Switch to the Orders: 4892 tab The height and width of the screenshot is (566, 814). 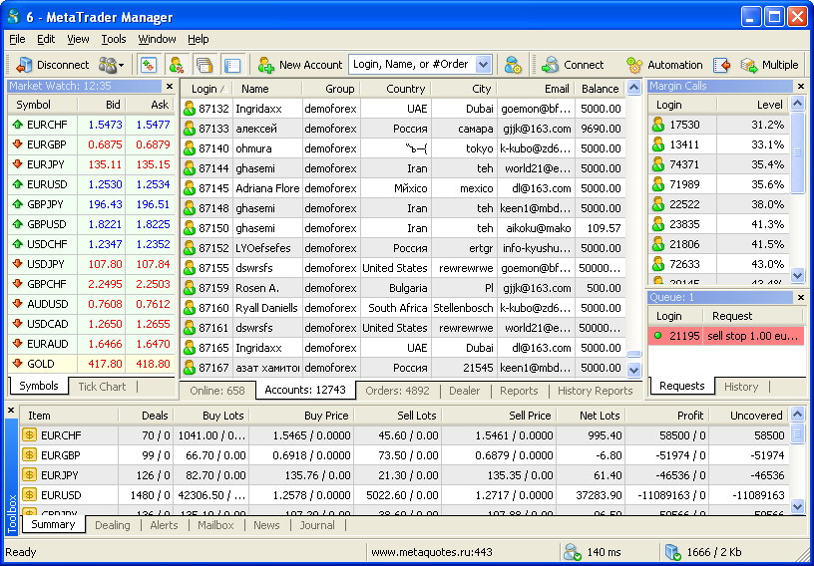397,391
